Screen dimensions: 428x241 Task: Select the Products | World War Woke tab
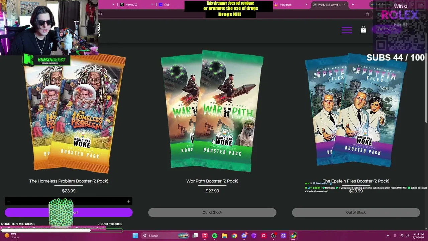point(329,5)
